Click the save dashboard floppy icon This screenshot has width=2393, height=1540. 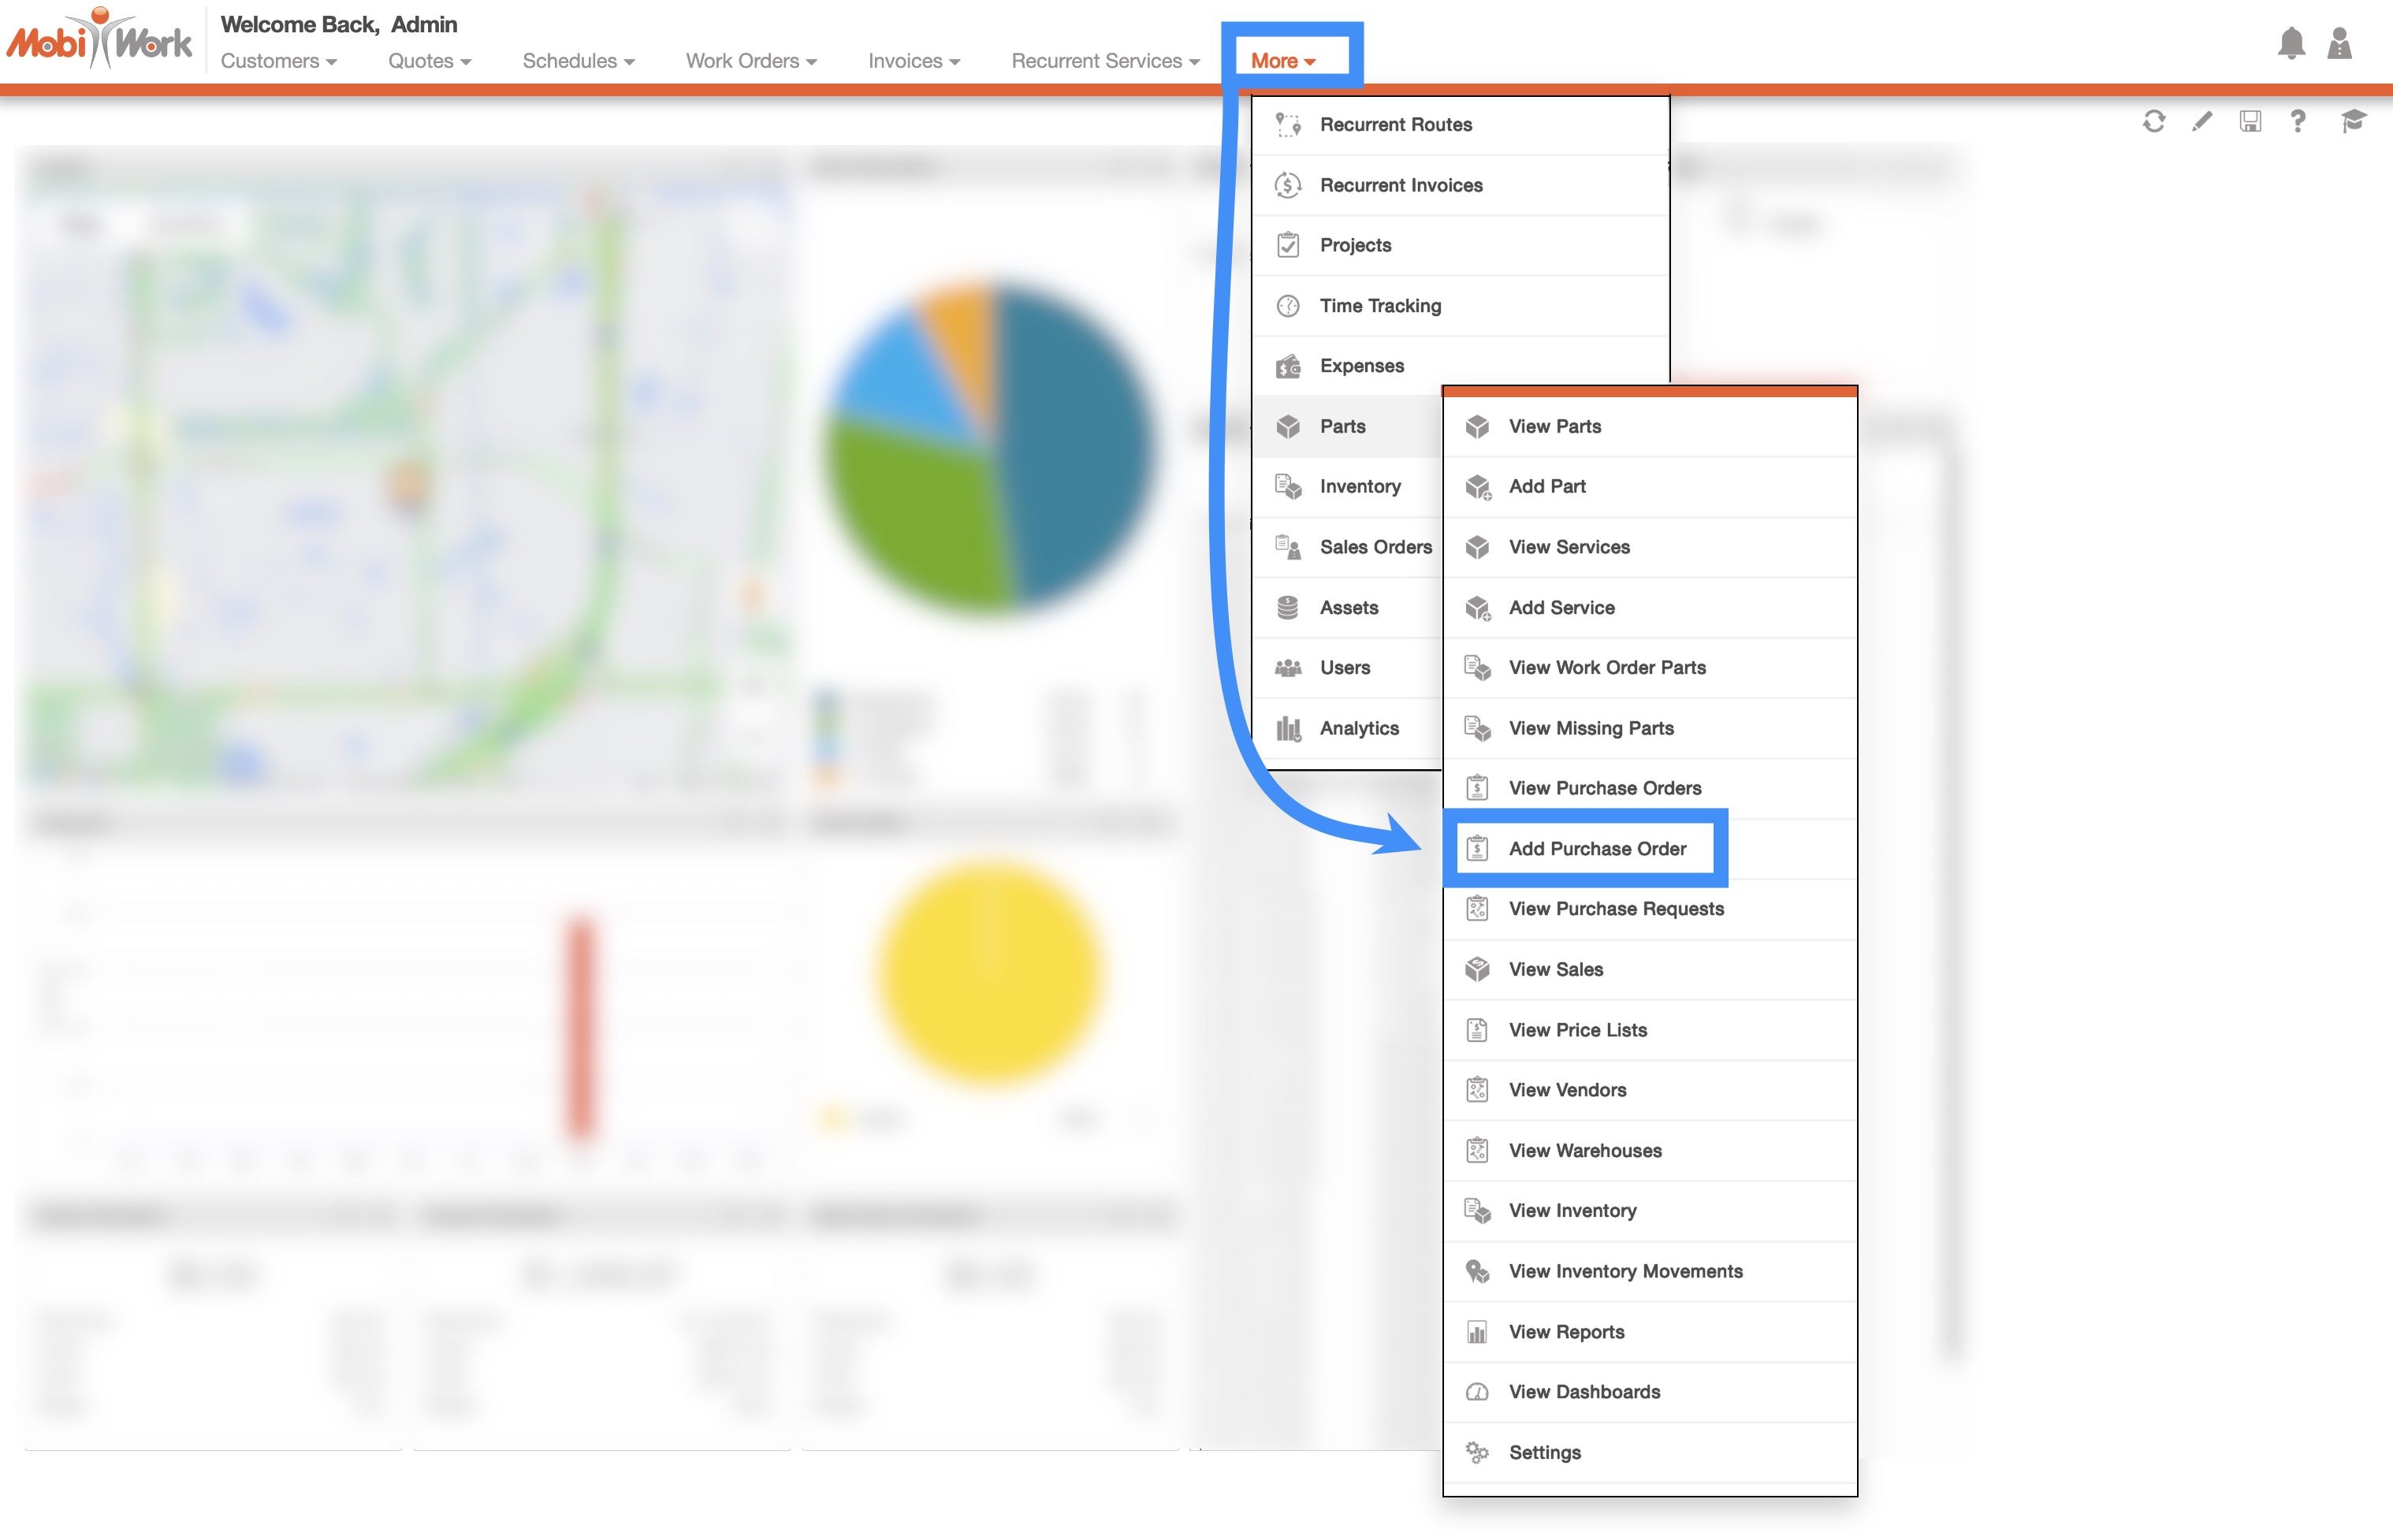click(2250, 121)
